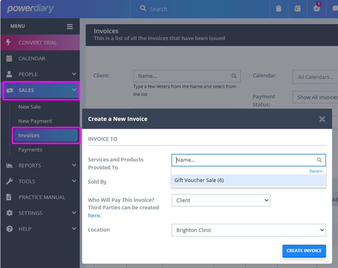338x268 pixels.
Task: Open the Location Brighton Clinic dropdown
Action: click(249, 230)
